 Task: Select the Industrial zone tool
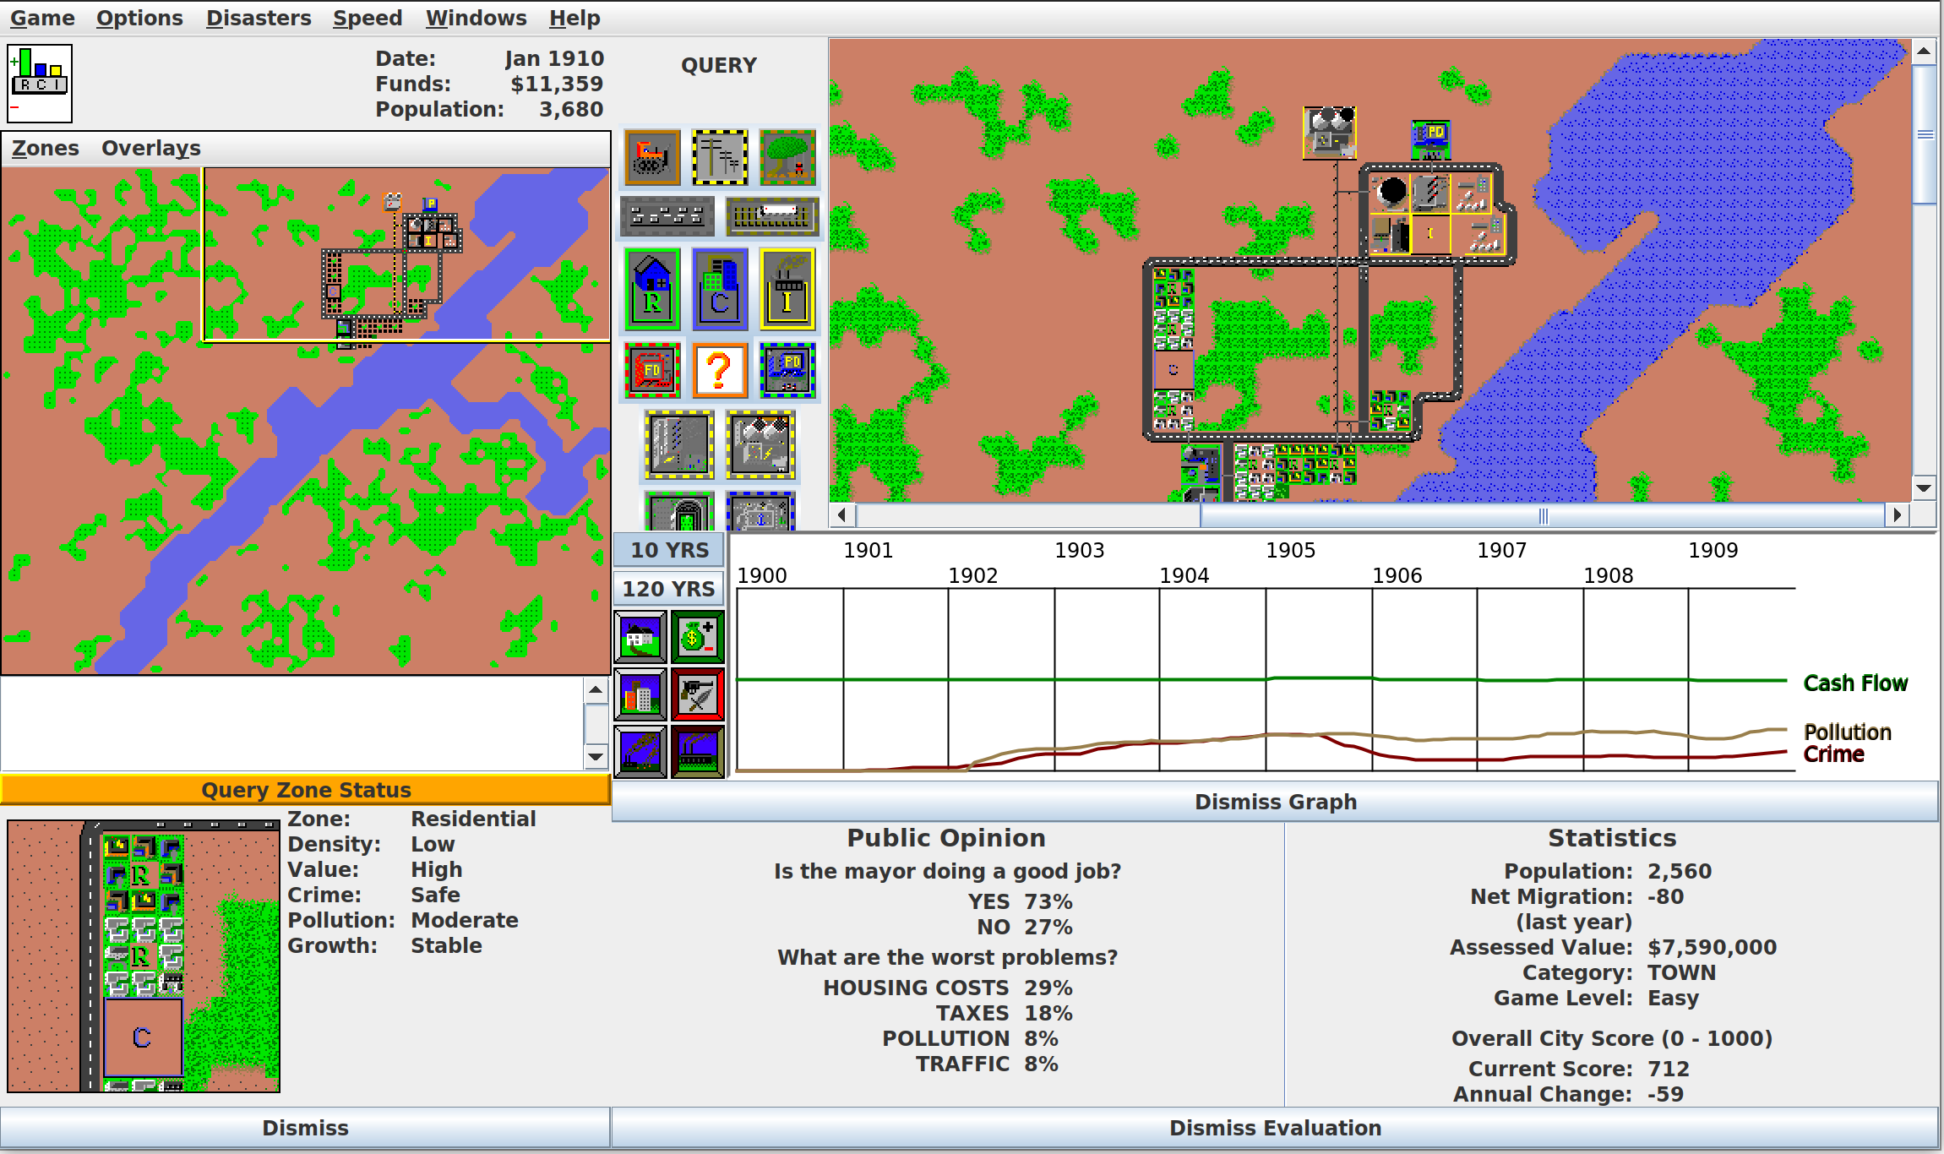787,289
